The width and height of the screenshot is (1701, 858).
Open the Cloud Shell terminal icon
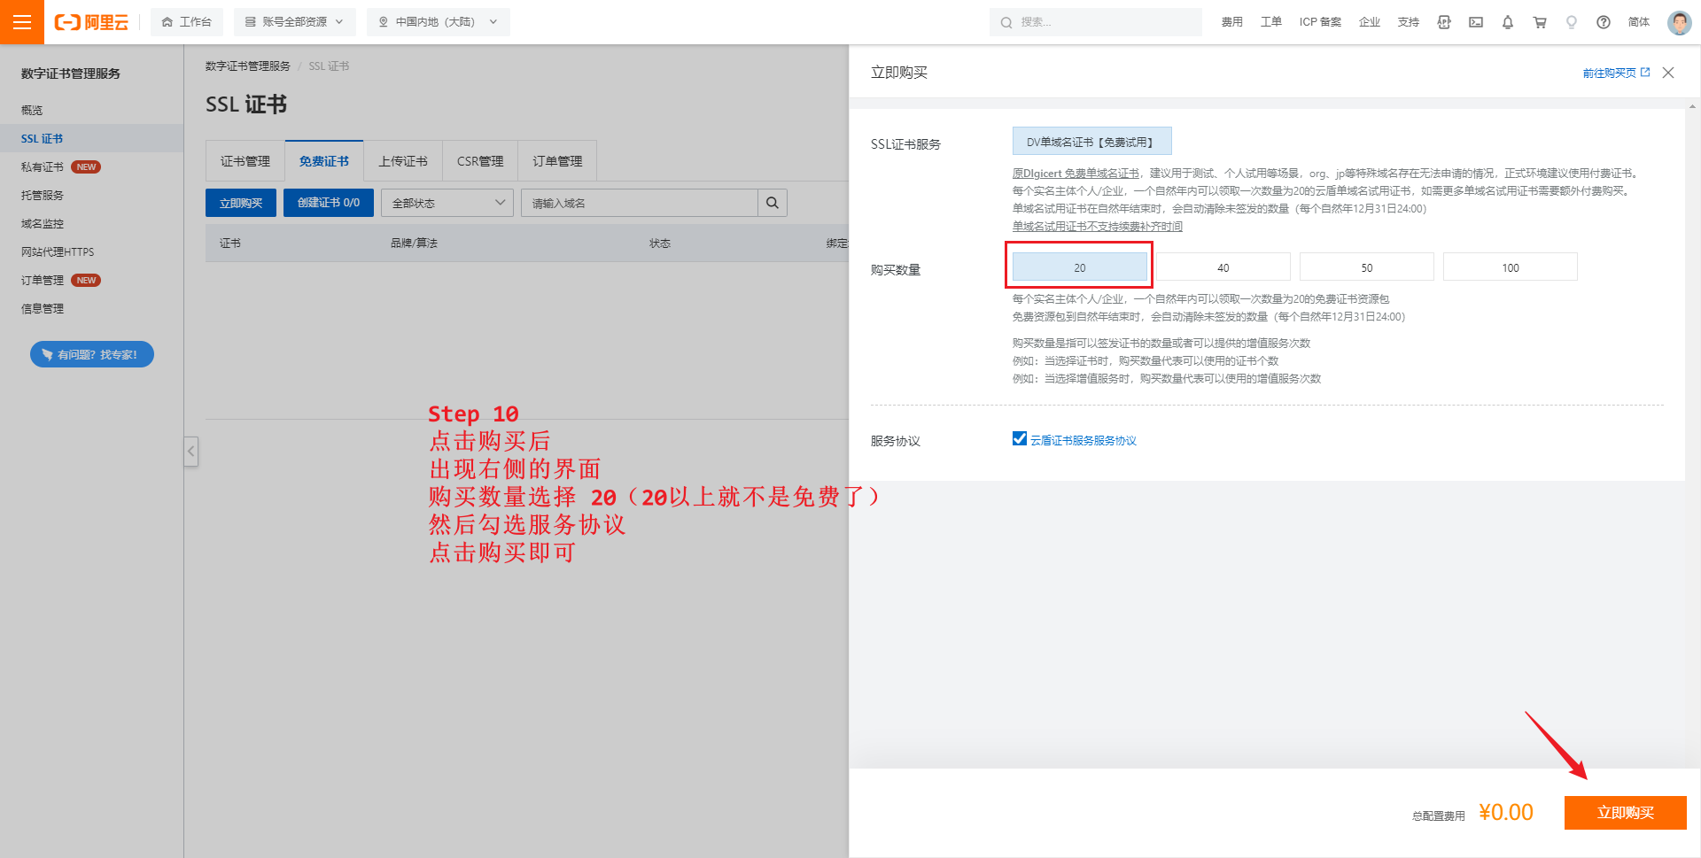pos(1476,22)
